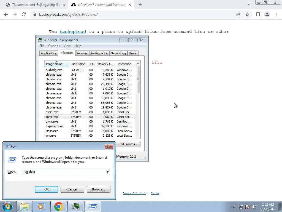This screenshot has height=212, width=282.
Task: Select the explorer.exe process row
Action: (x=90, y=126)
